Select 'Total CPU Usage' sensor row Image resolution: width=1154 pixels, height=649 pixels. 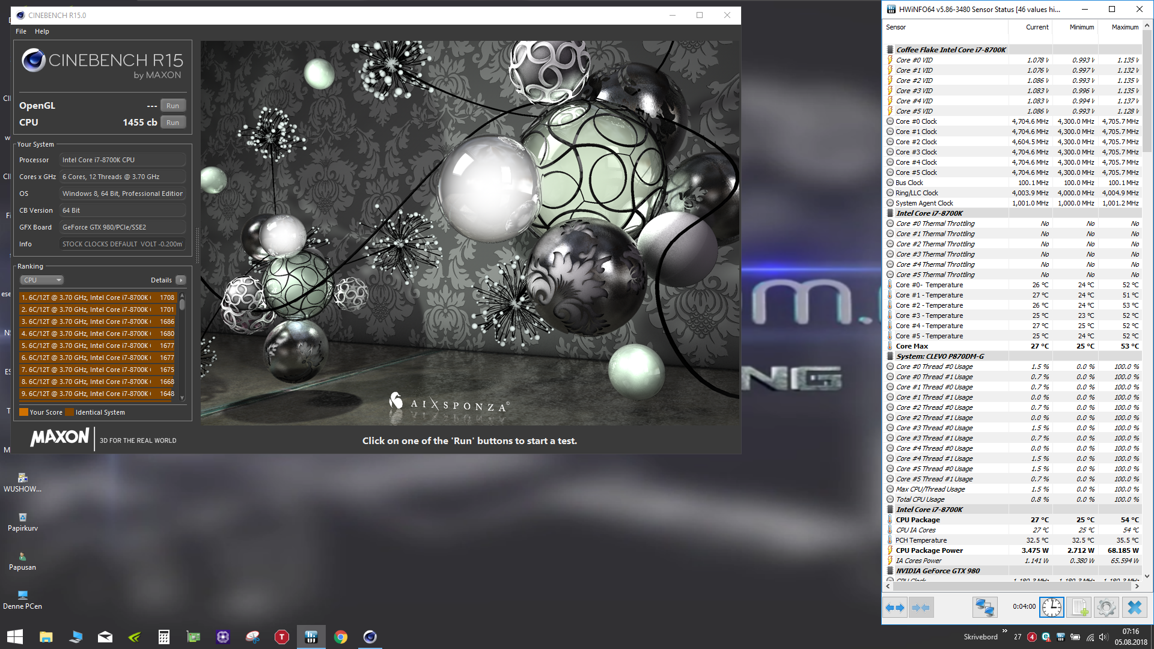tap(1013, 499)
